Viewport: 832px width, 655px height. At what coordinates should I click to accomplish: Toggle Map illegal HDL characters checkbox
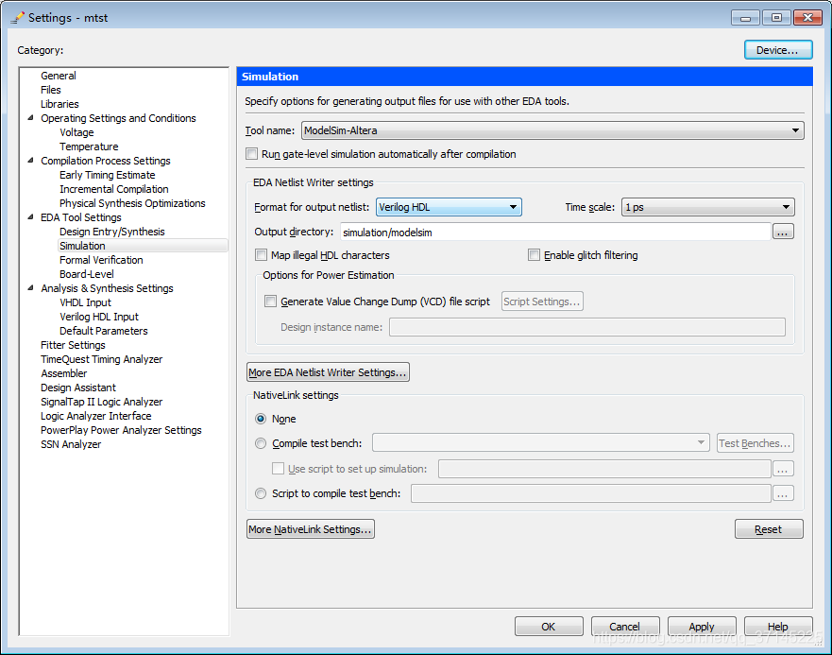pos(261,255)
